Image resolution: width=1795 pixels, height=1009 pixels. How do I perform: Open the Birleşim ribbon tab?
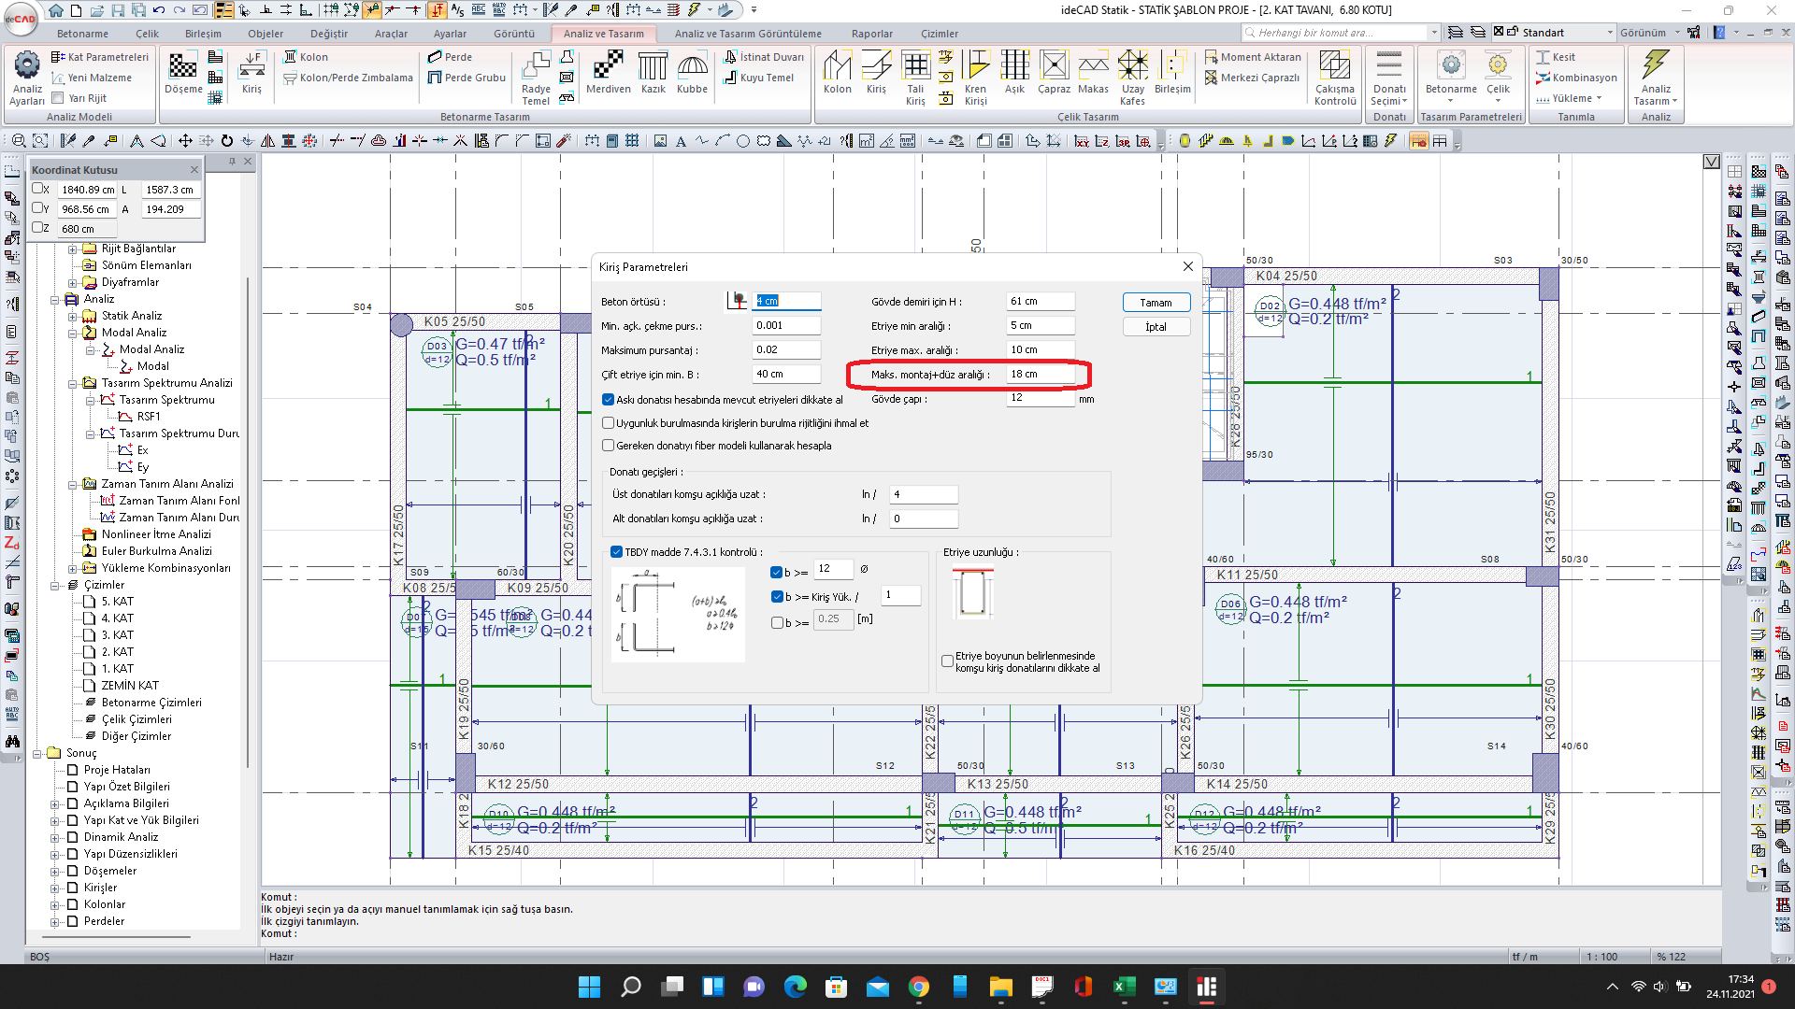click(x=203, y=34)
